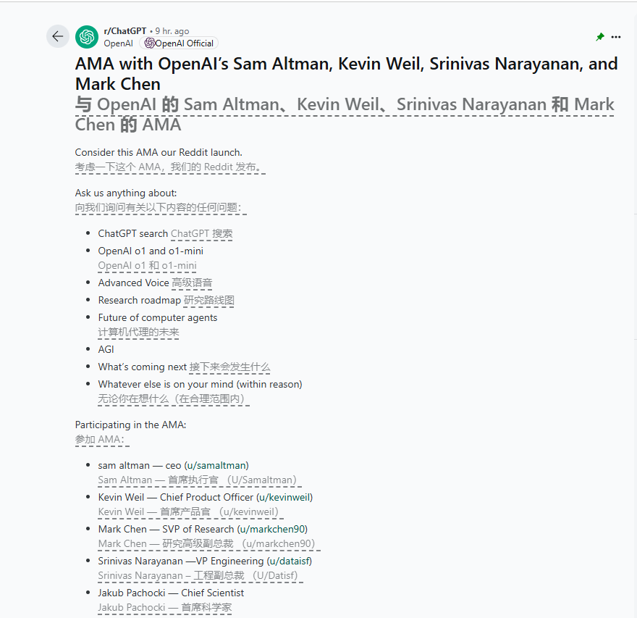Open the post overflow menu (three dots)

(x=616, y=37)
